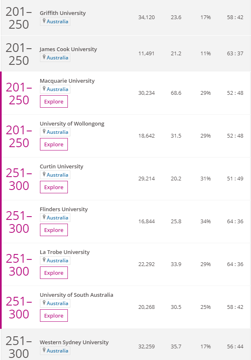The height and width of the screenshot is (360, 251).
Task: Click the location pin icon under Curtin University
Action: click(44, 175)
